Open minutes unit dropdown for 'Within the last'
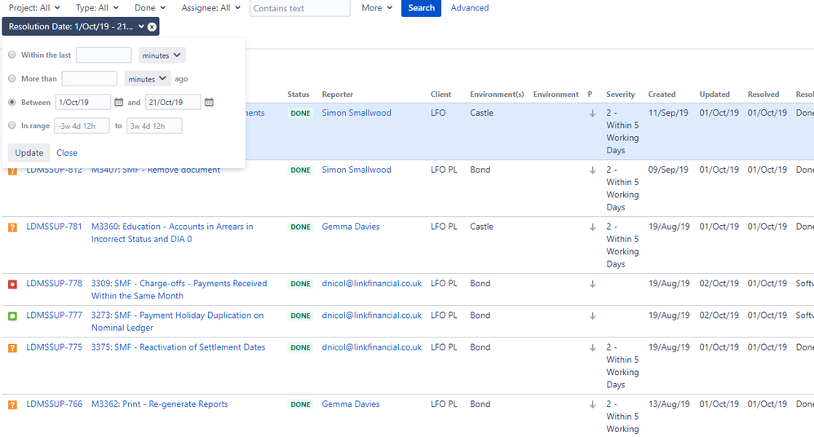814x437 pixels. pos(162,55)
